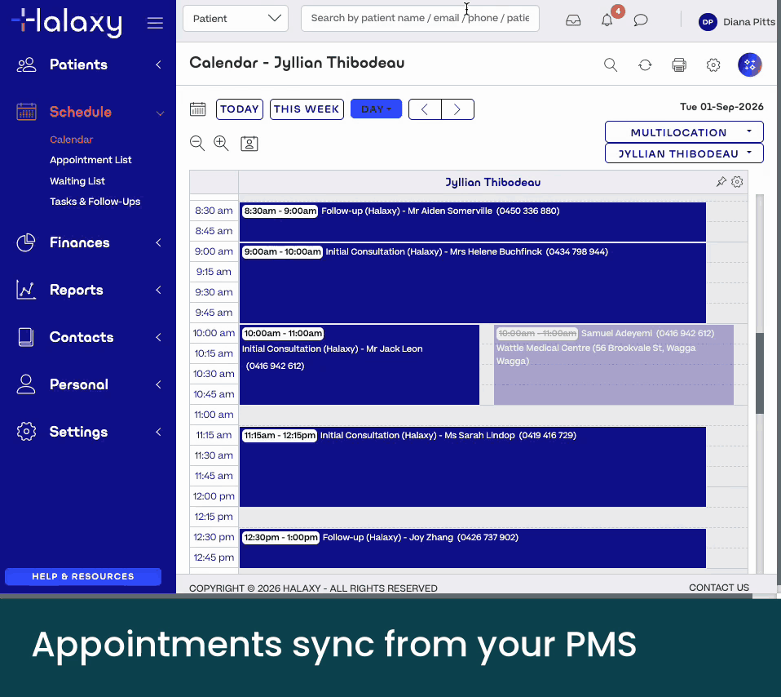Open Helene Buchfinck 9:00am appointment
781x697 pixels.
click(x=473, y=282)
